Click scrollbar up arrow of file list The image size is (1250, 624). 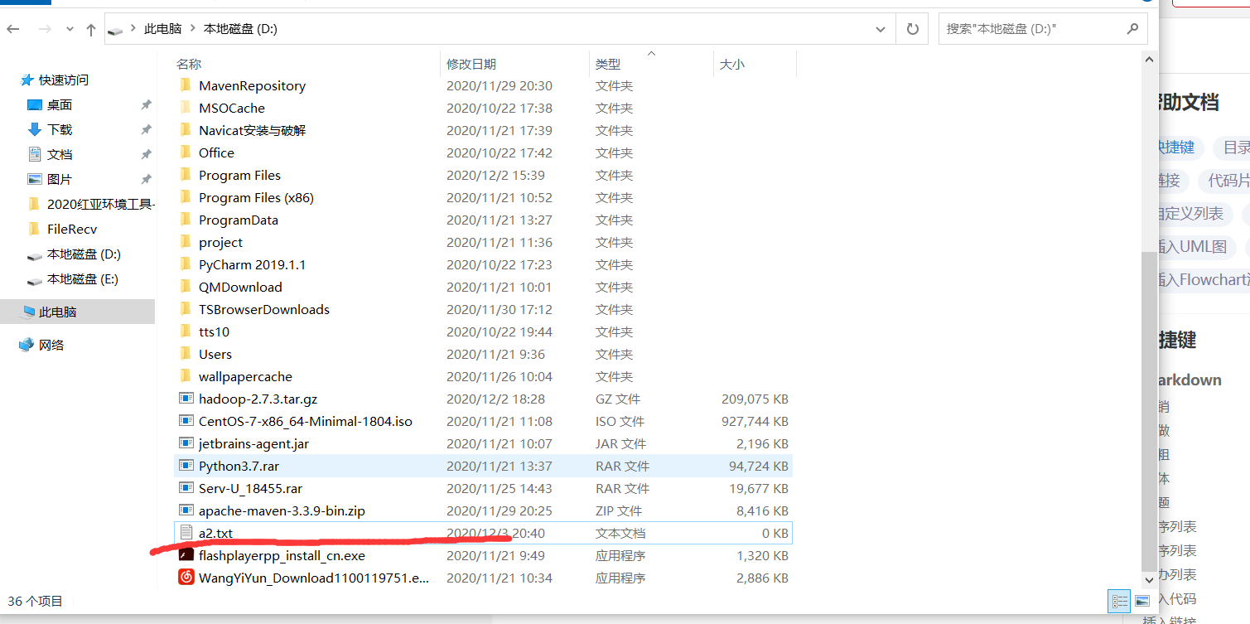[x=1148, y=59]
